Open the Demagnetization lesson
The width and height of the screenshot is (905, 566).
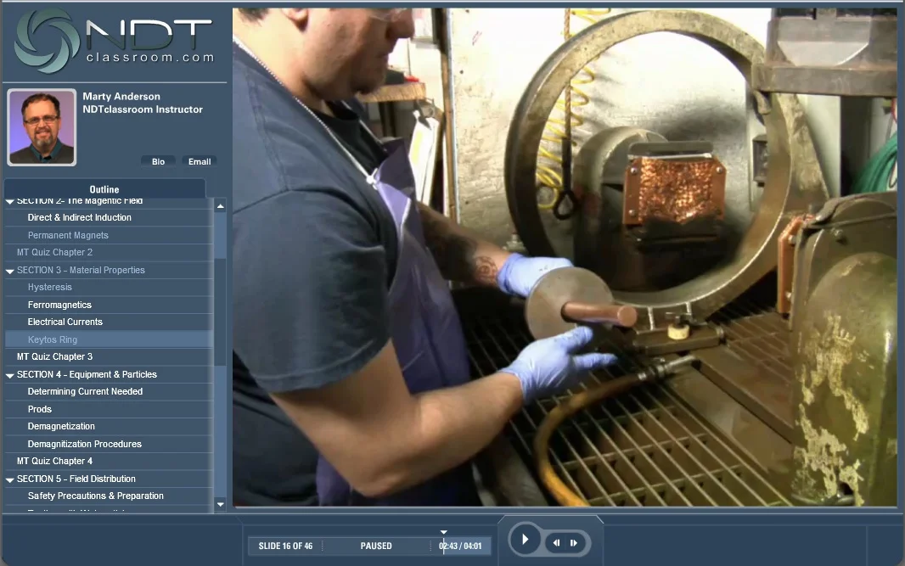pyautogui.click(x=61, y=426)
